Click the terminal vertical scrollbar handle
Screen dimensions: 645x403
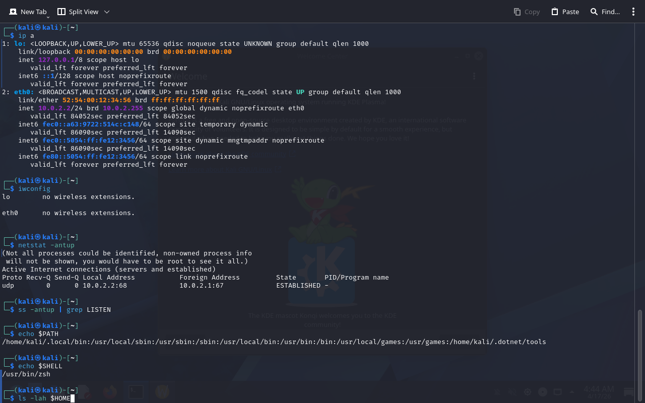(x=640, y=353)
